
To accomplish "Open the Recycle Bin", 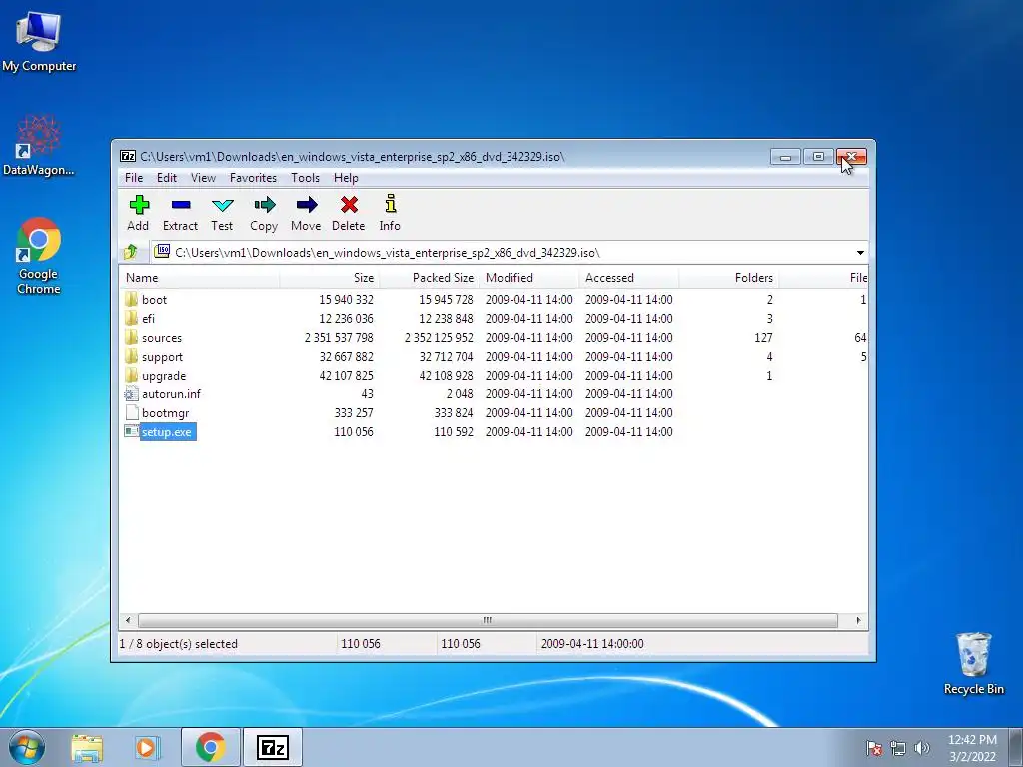I will pyautogui.click(x=973, y=663).
